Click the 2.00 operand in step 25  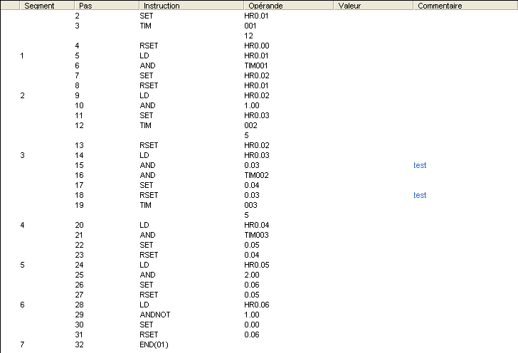(x=250, y=275)
